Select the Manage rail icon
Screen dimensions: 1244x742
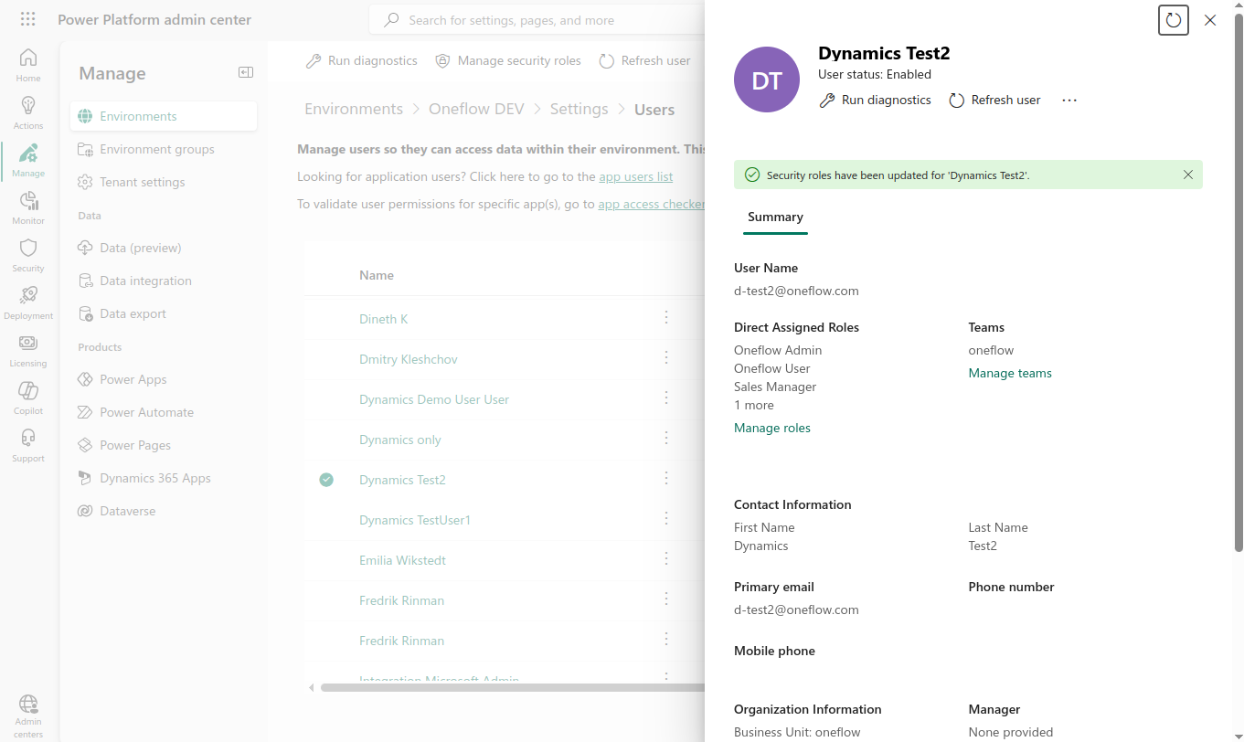pyautogui.click(x=28, y=159)
